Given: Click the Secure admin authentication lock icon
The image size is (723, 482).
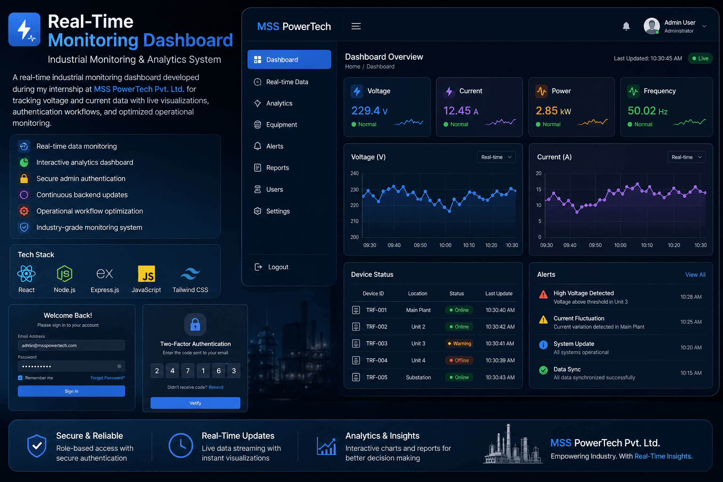Looking at the screenshot, I should (24, 179).
